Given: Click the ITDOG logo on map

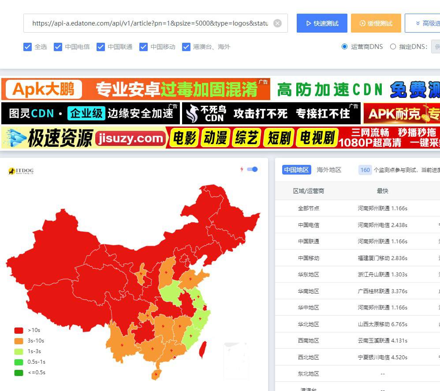Looking at the screenshot, I should 21,171.
